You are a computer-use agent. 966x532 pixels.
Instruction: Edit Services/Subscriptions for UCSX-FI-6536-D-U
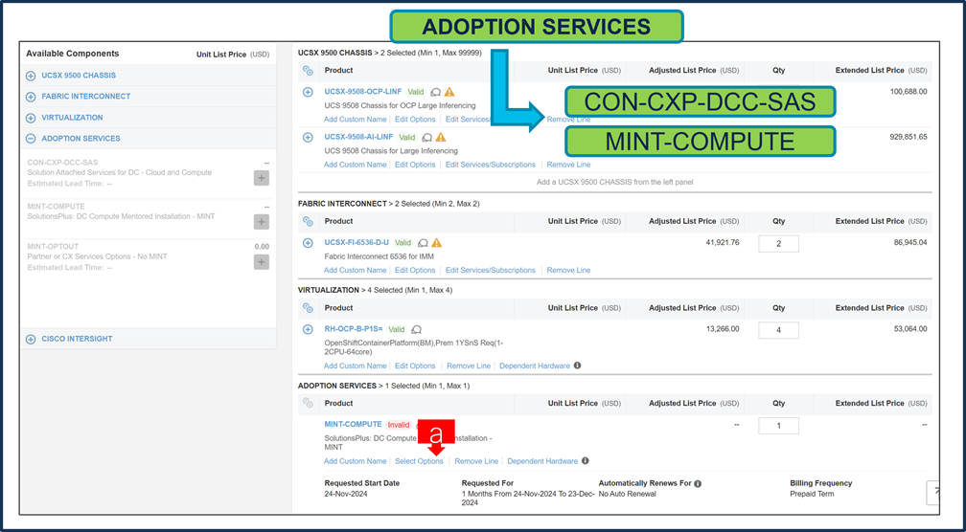[491, 270]
